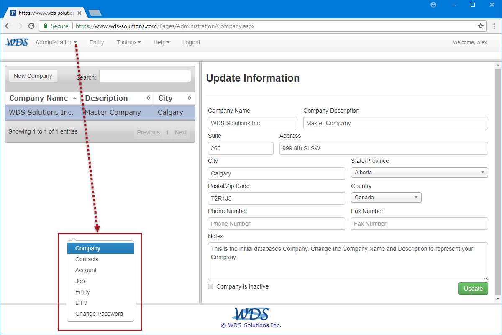Open the Country Canada dropdown
The height and width of the screenshot is (335, 502).
[x=386, y=197]
